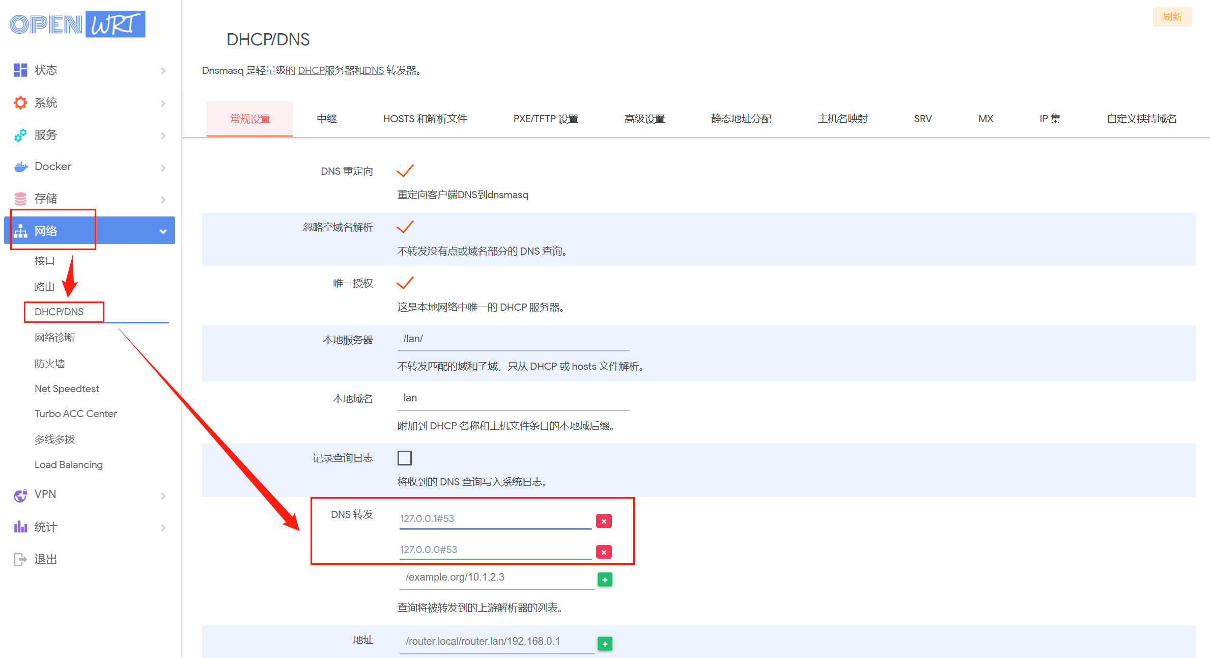Collapse the 网络 menu chevron
Viewport: 1210px width, 658px height.
[x=163, y=231]
